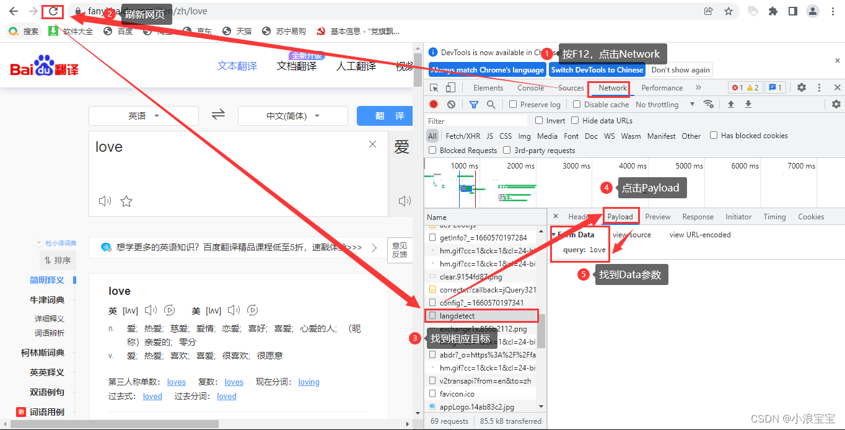The height and width of the screenshot is (430, 845).
Task: Open the Chrome user profile avatar
Action: pos(812,11)
